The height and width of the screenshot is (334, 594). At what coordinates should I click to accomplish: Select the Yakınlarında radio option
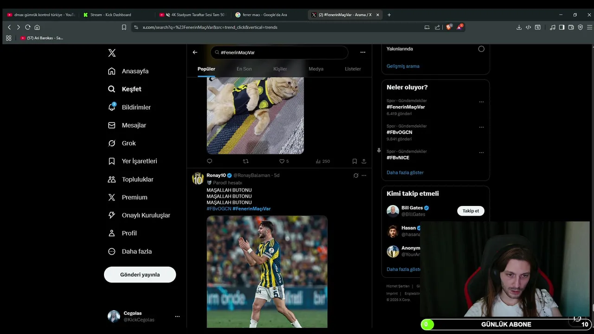481,49
